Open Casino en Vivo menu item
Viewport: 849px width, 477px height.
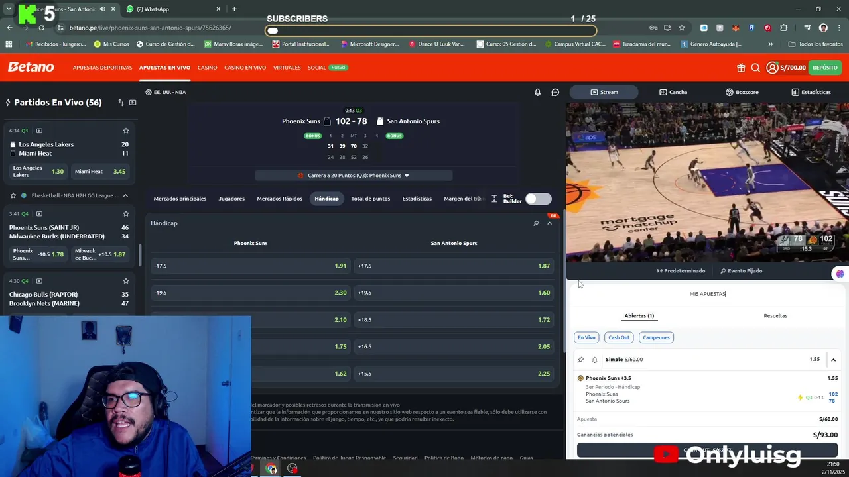pos(245,68)
